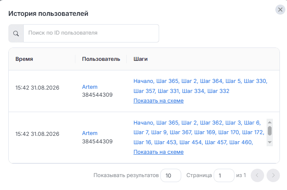Image resolution: width=287 pixels, height=190 pixels.
Task: Click the steps list scrollbar thumb
Action: coord(270,131)
